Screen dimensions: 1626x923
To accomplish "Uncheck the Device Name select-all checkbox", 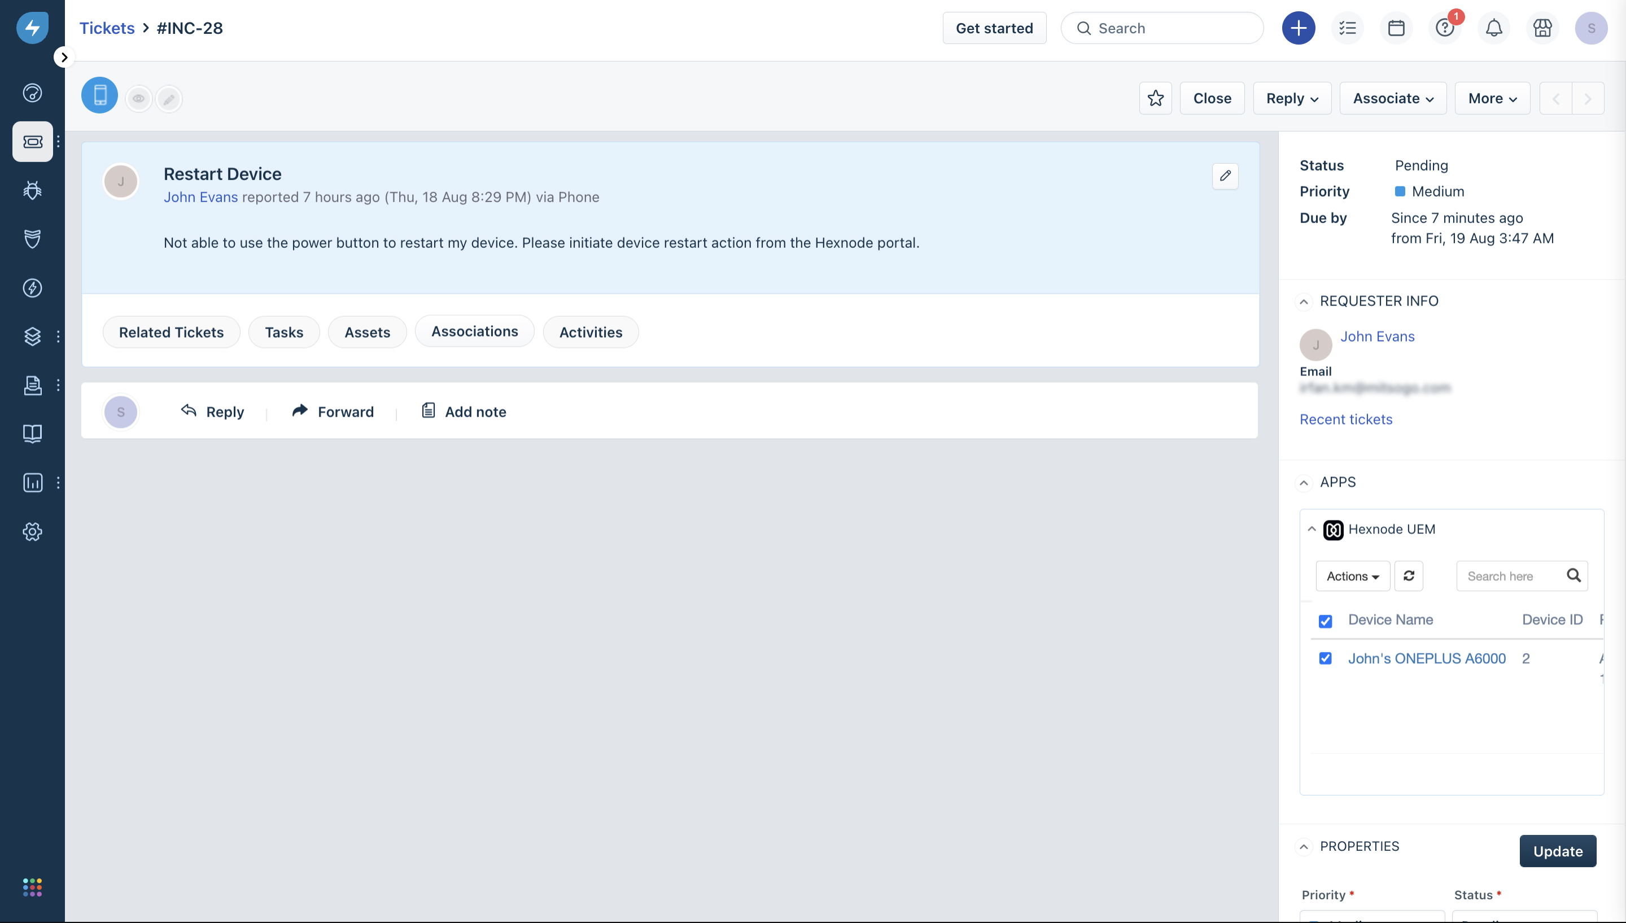I will pyautogui.click(x=1325, y=620).
